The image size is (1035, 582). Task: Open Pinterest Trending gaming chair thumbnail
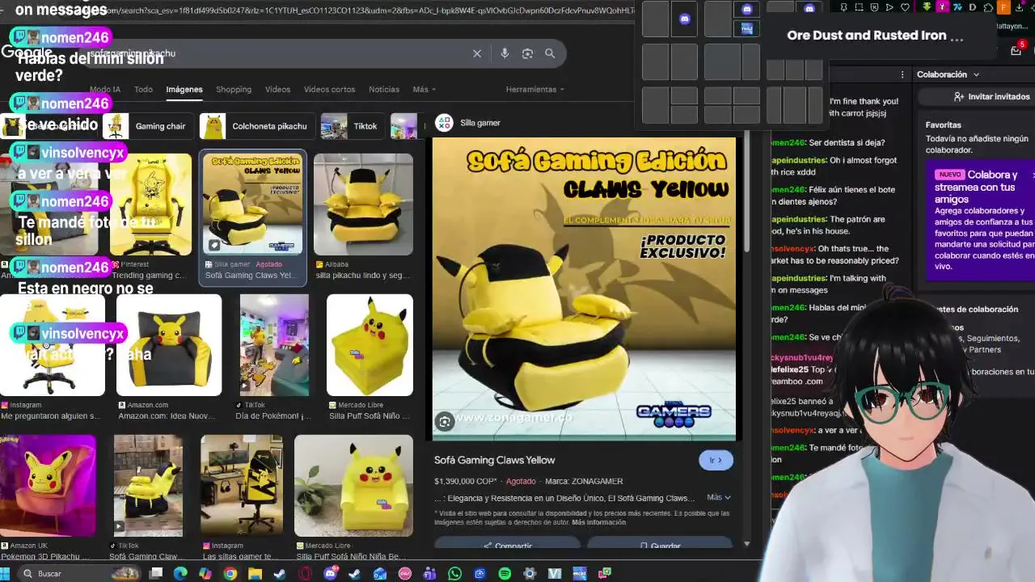pyautogui.click(x=150, y=205)
